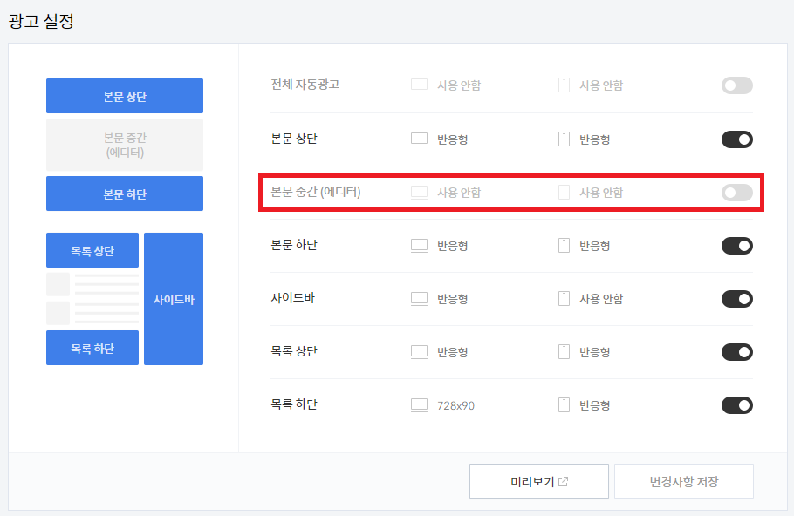
Task: Click the 본문 중간 (에디터) row label
Action: (x=316, y=192)
